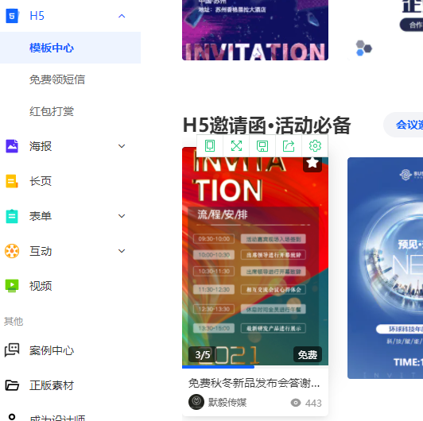423x421 pixels.
Task: Click the 免费 badge on template
Action: click(308, 355)
